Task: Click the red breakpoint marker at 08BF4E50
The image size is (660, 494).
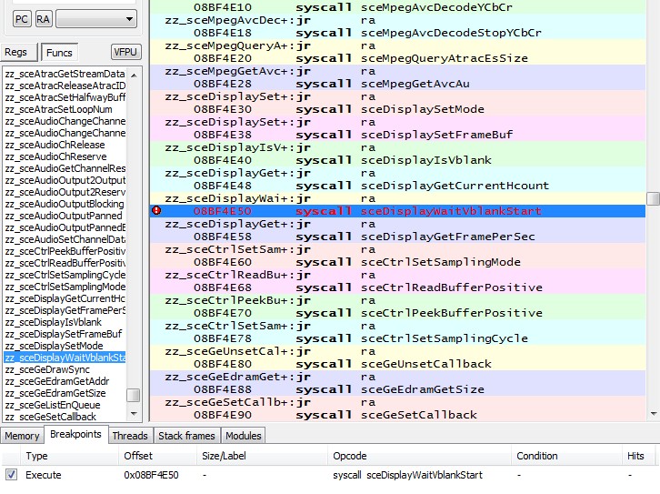Action: (x=156, y=211)
